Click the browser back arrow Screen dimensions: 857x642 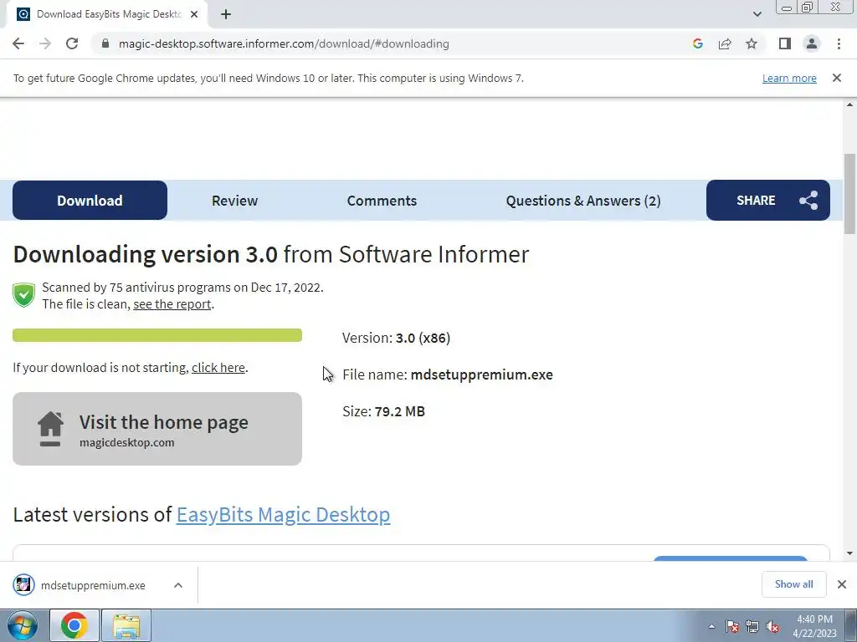[18, 43]
